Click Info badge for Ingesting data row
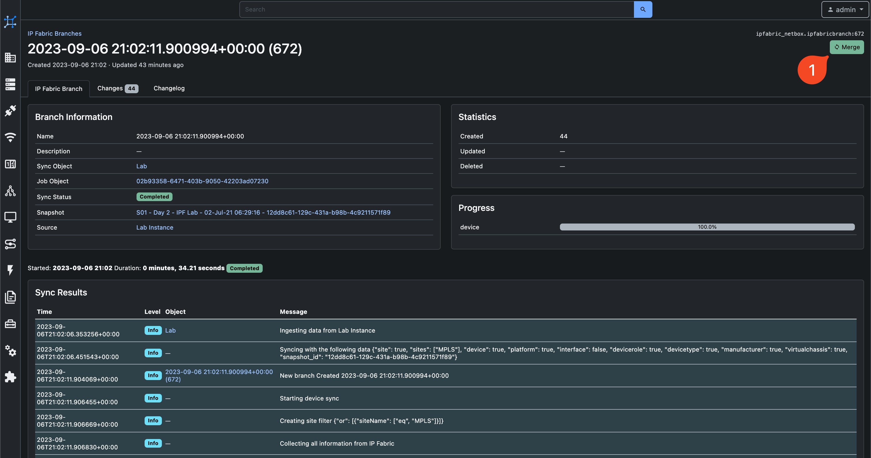The width and height of the screenshot is (871, 458). [153, 330]
